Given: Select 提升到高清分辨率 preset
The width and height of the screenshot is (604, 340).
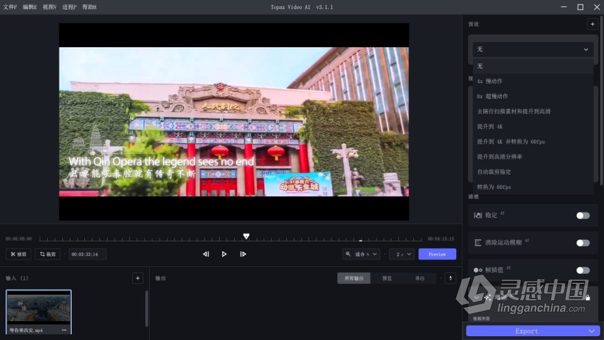Looking at the screenshot, I should click(533, 157).
